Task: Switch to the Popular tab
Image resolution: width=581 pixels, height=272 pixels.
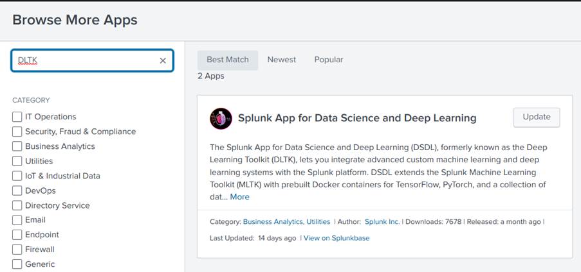Action: (329, 60)
